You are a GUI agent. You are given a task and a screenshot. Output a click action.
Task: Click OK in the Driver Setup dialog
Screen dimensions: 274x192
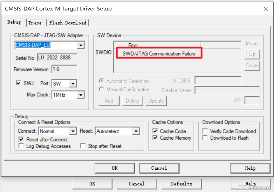click(x=115, y=168)
